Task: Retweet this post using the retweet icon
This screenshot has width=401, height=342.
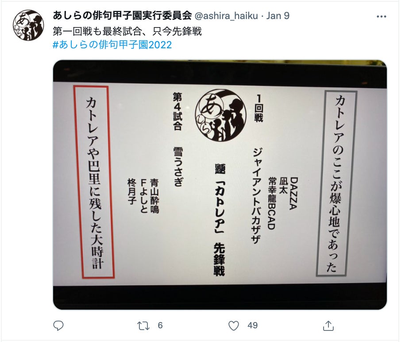Action: [143, 326]
